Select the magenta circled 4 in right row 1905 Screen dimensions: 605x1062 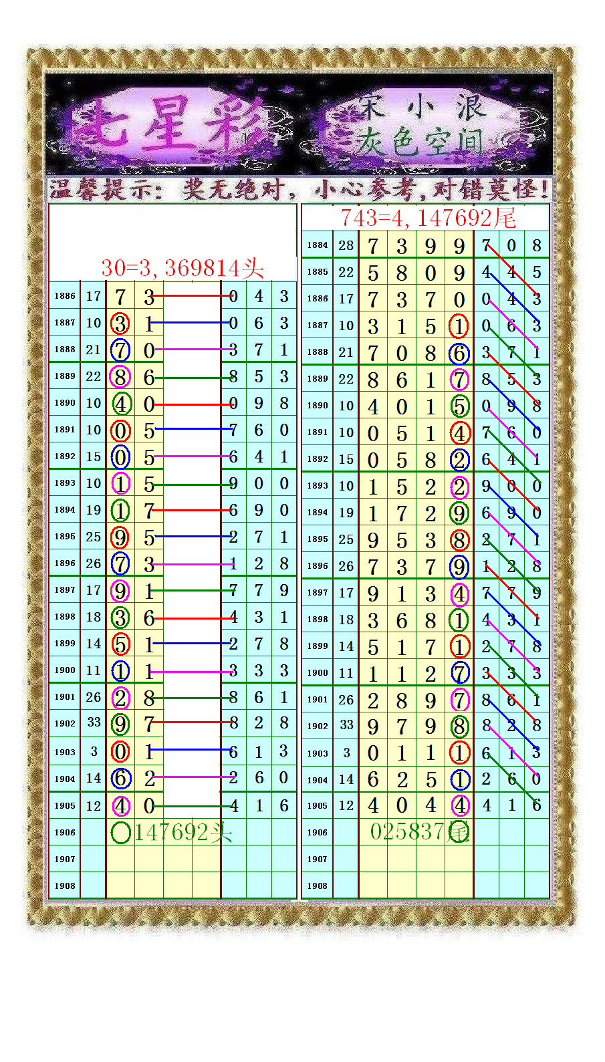point(459,805)
